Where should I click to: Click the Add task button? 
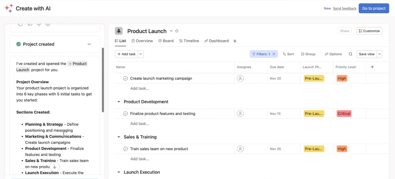point(126,54)
